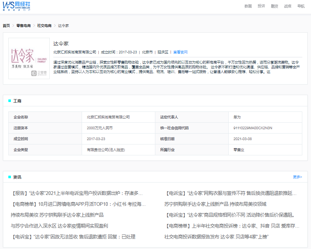Screen dimensions: 311x249
Task: Open 社交电商投诉数据报告发布 article
Action: [x=216, y=237]
